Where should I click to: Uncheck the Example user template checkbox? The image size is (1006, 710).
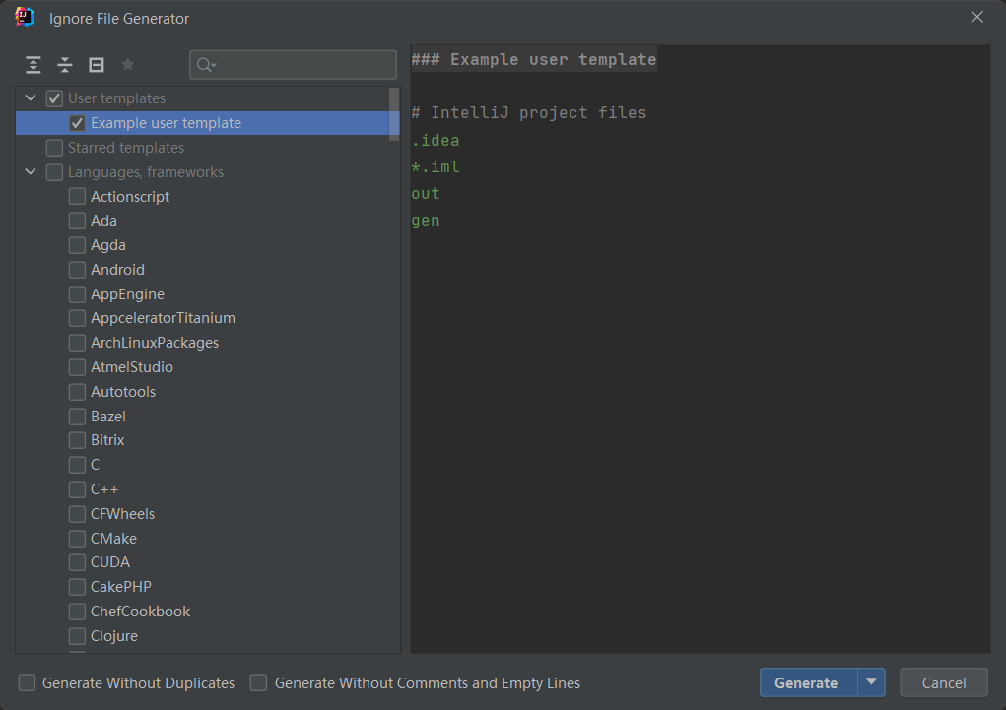click(77, 123)
